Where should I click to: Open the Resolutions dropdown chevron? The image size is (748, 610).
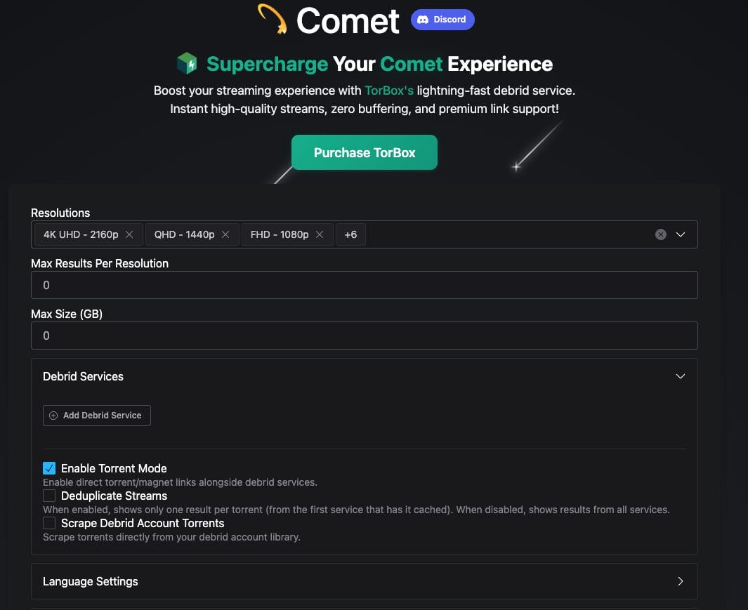point(681,234)
